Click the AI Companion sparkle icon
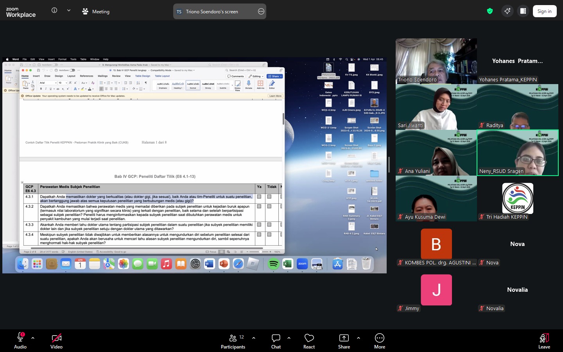The height and width of the screenshot is (352, 563). (x=507, y=11)
